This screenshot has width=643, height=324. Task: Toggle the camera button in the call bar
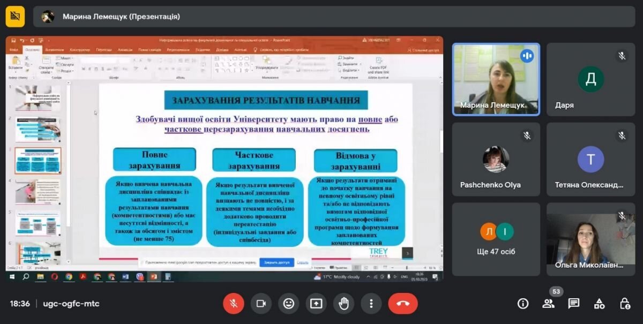[x=261, y=304]
